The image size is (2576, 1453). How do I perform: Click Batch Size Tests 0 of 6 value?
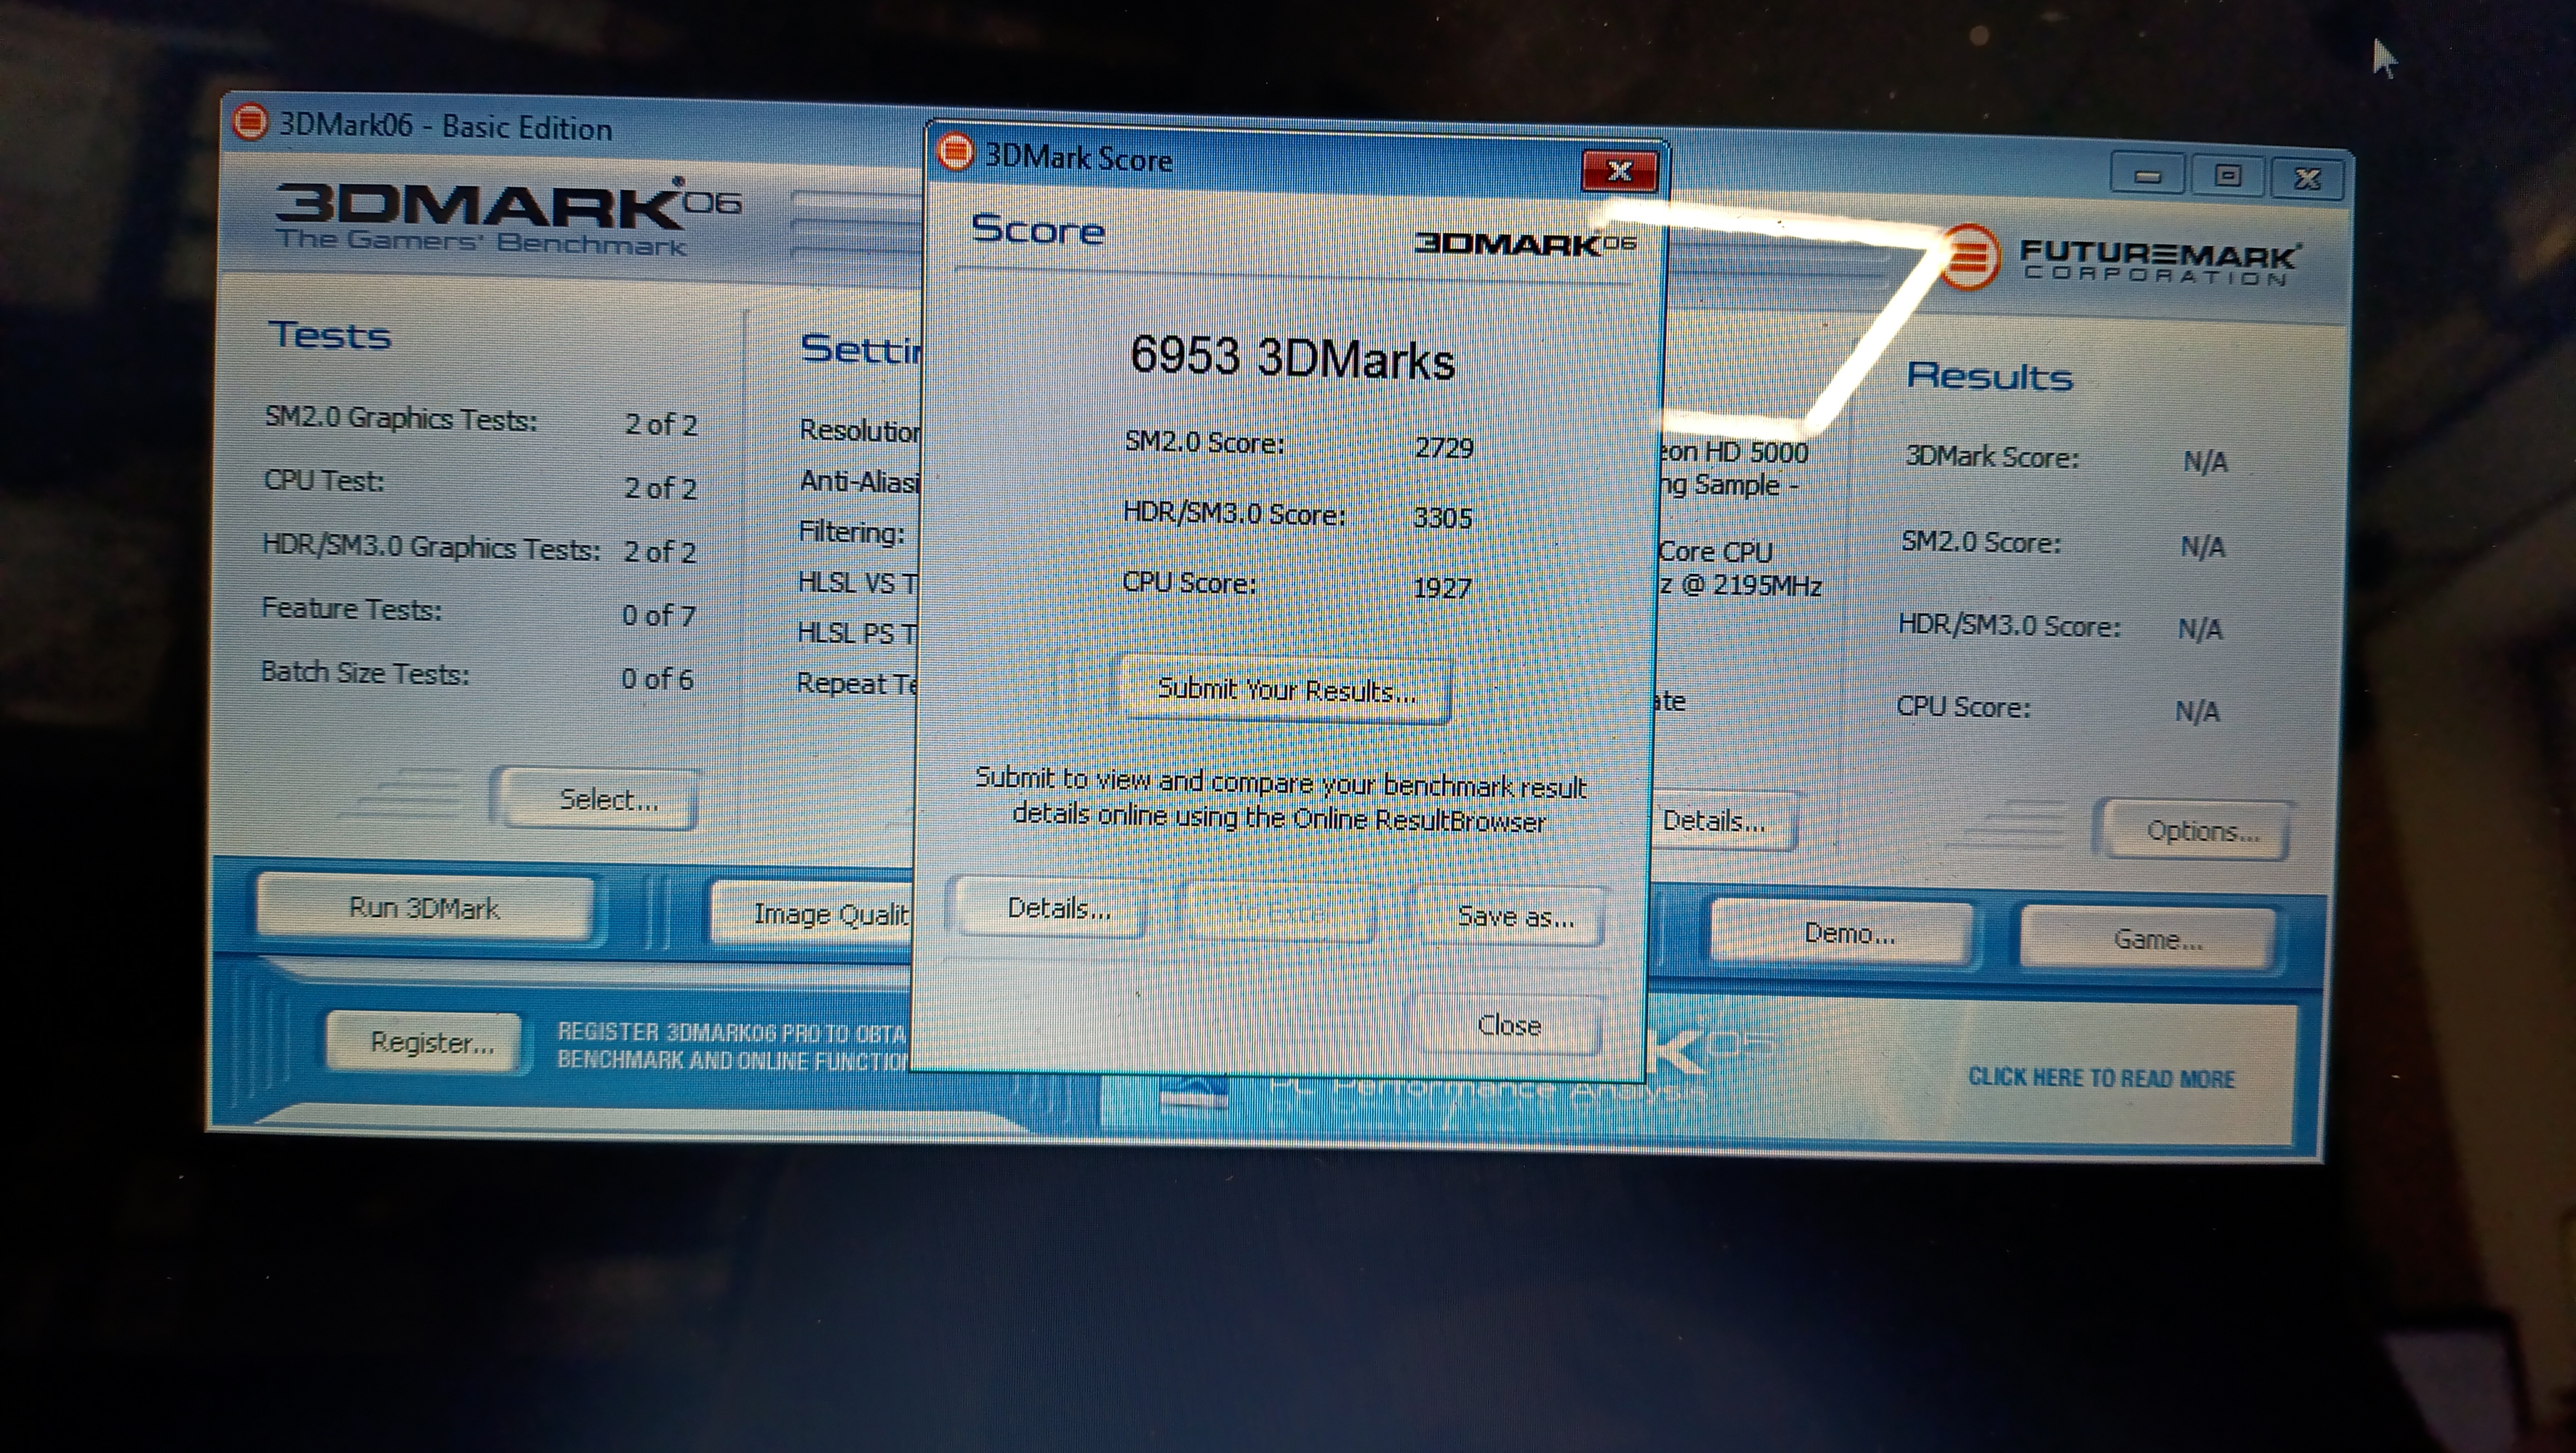[x=657, y=679]
